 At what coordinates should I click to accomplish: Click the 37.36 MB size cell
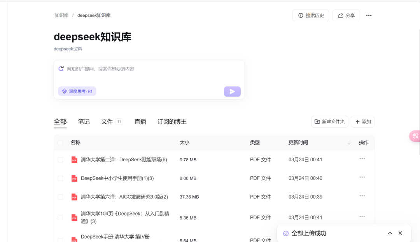[189, 197]
